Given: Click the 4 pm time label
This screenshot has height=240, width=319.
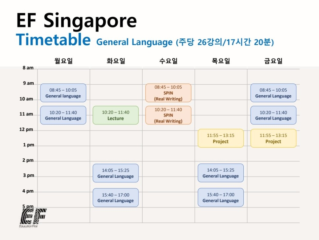Looking at the screenshot, I should click(28, 191).
